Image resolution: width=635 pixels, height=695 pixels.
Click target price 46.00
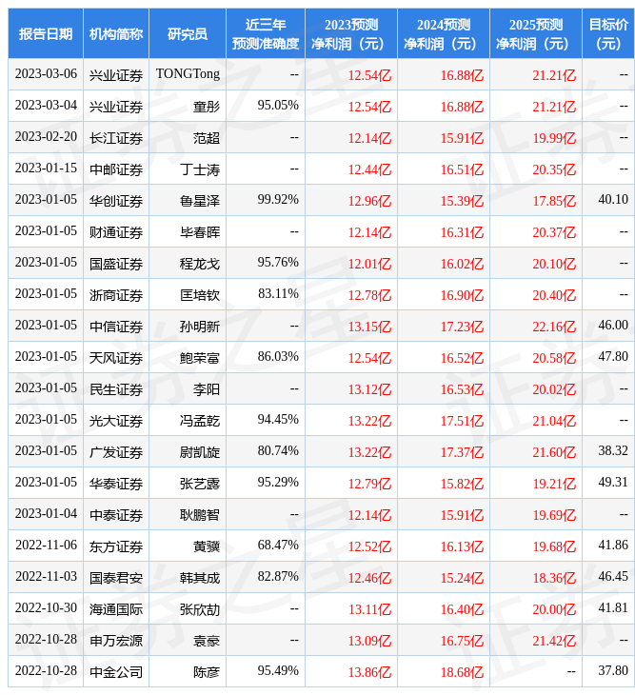point(613,326)
